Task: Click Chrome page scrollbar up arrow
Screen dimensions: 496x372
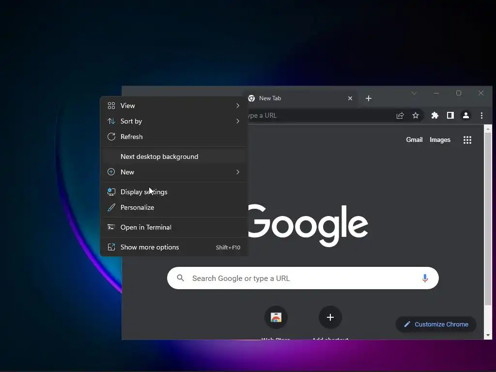Action: [x=488, y=129]
